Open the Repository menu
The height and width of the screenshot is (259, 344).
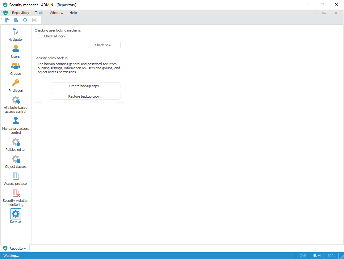(x=21, y=13)
